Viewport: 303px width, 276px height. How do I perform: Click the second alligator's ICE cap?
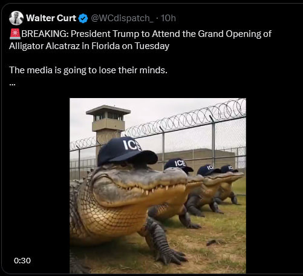coord(178,165)
